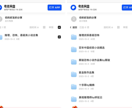Click 永久有效 validity label in right panel
Screen dimensions: 132x108
tap(83, 21)
